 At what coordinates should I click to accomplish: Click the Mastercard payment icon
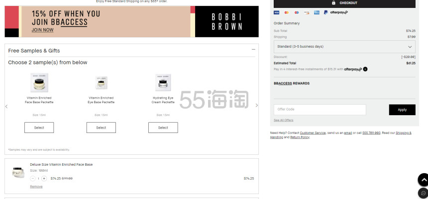pos(286,12)
